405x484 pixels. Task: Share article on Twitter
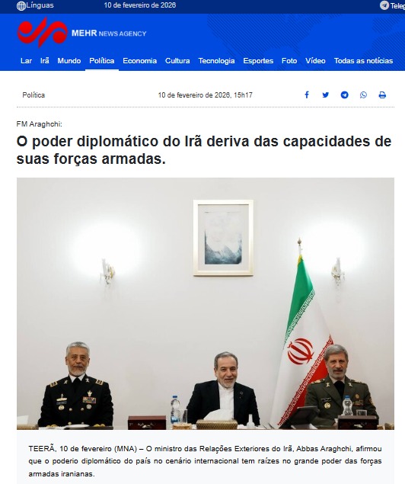[x=326, y=95]
